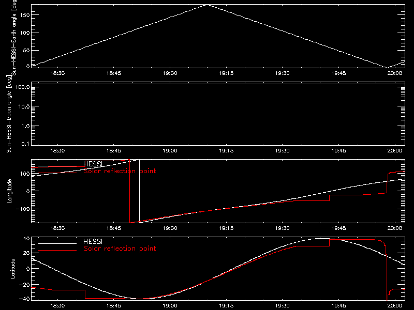Click the 20:00 time label under Longitude plot
The height and width of the screenshot is (310, 414).
point(395,228)
